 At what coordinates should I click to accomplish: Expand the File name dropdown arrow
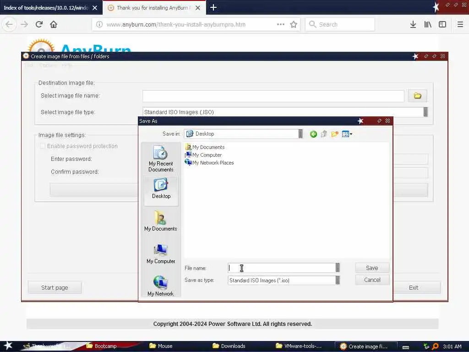338,268
